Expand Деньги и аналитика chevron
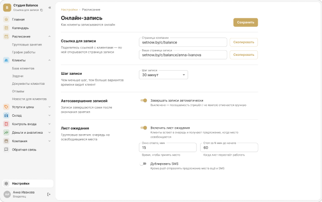Image resolution: width=322 pixels, height=202 pixels. (49, 133)
